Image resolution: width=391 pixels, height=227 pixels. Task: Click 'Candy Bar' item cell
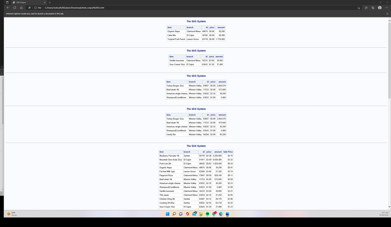[x=171, y=134]
